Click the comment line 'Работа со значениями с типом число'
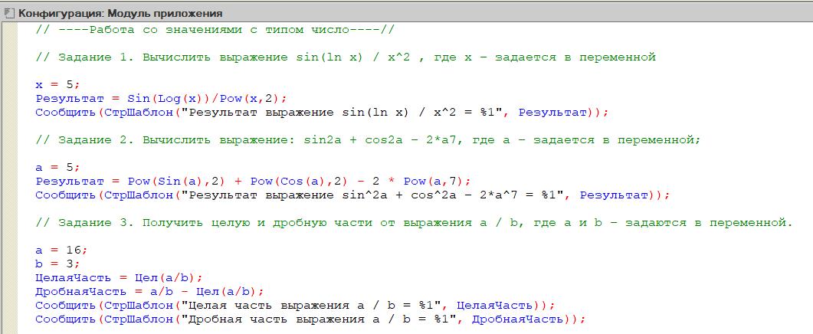The image size is (813, 334). pyautogui.click(x=215, y=30)
